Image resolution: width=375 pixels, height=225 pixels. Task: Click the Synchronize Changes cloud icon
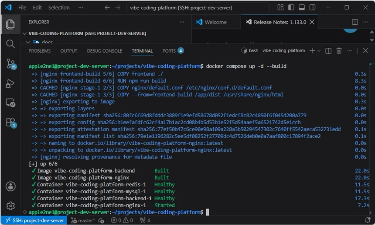point(101,221)
